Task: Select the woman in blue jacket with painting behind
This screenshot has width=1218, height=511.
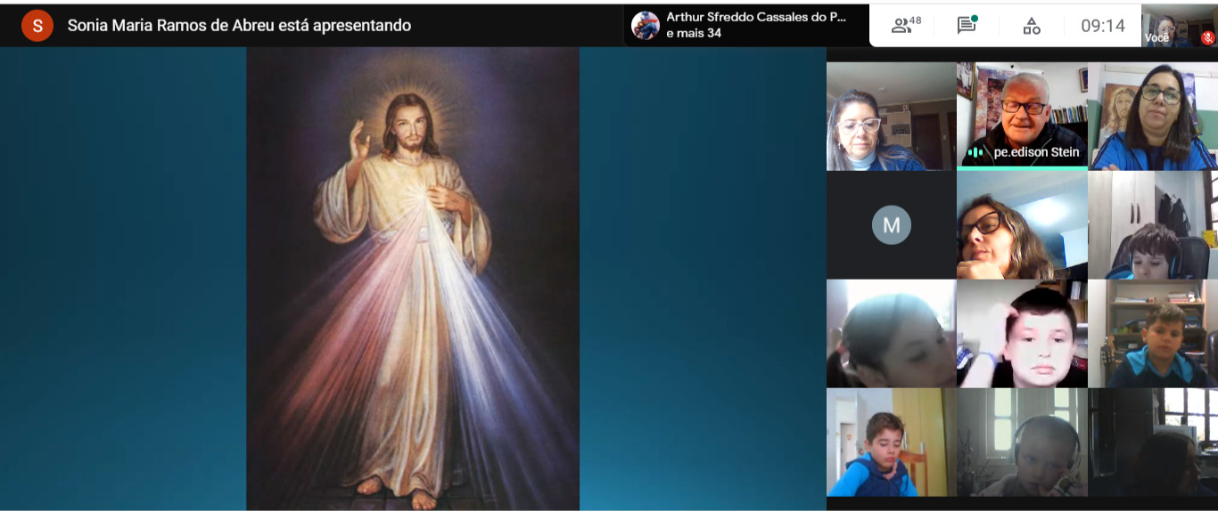Action: [x=1153, y=116]
